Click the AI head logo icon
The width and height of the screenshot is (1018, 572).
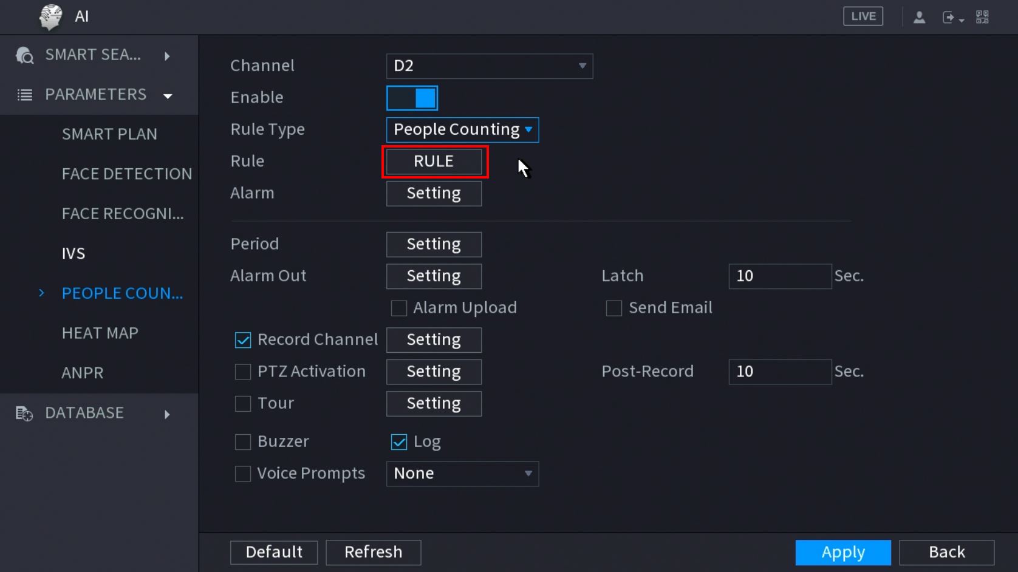(x=50, y=16)
